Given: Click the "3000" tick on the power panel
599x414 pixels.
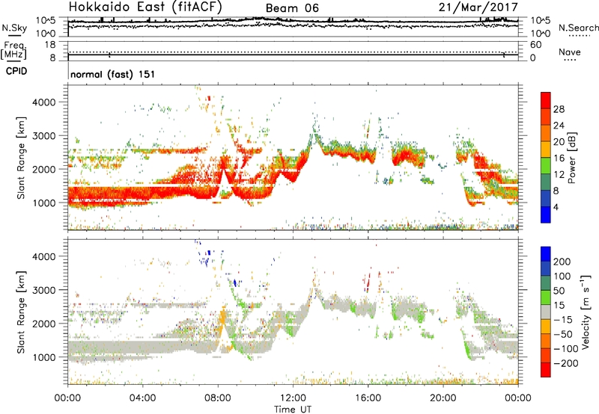Looking at the screenshot, I should click(x=44, y=136).
